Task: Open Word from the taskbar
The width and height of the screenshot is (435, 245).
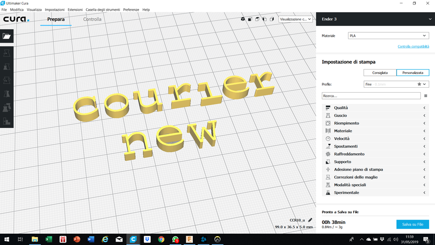Action: [x=91, y=239]
